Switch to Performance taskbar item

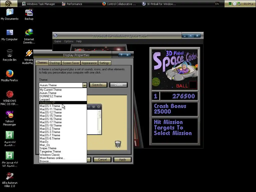coord(72,4)
